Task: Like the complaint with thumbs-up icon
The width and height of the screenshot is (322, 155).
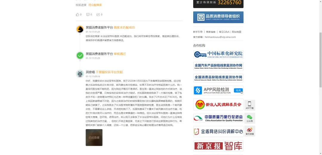Action: (x=78, y=15)
